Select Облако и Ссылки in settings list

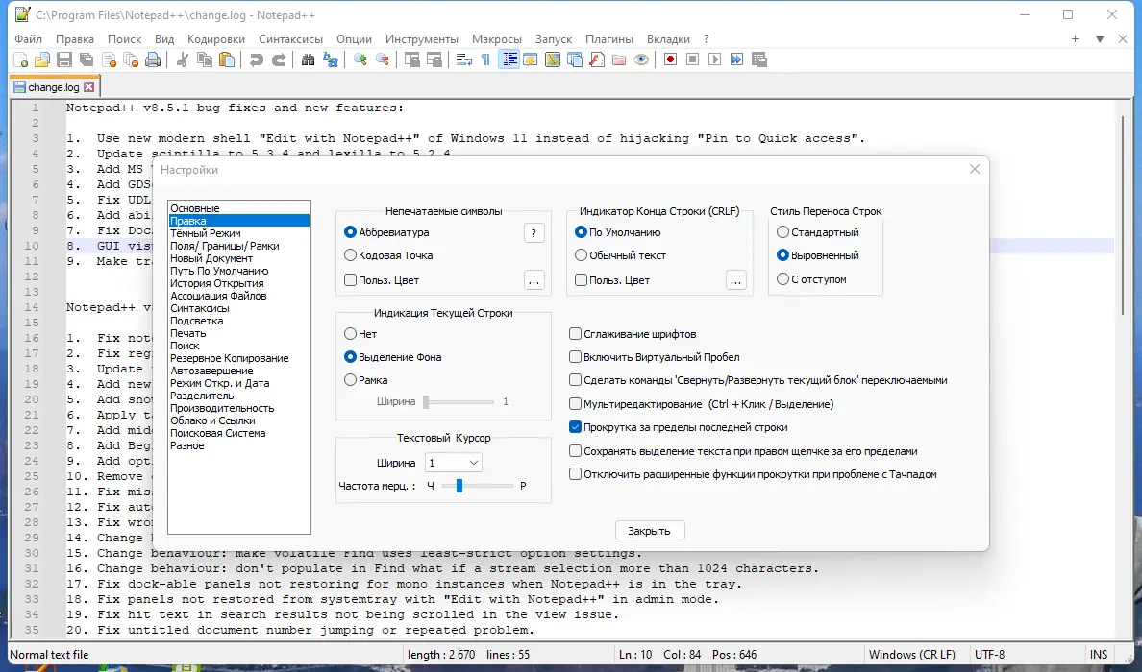tap(212, 420)
